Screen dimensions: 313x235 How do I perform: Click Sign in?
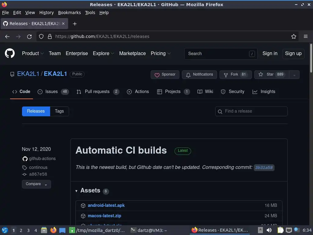click(270, 54)
